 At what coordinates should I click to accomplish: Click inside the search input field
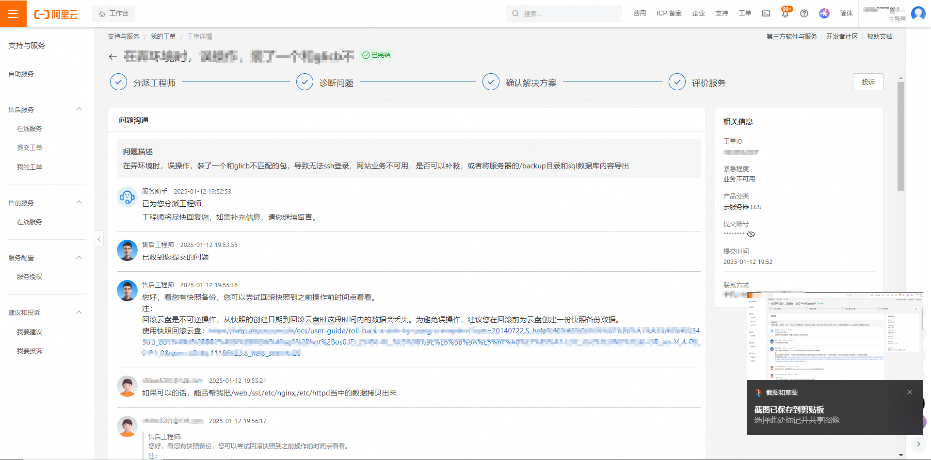562,14
